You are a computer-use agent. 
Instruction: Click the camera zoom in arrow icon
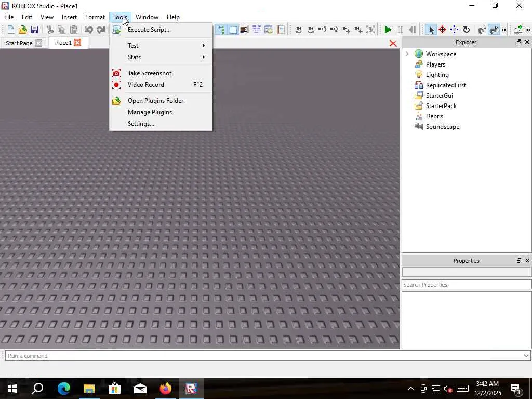point(346,30)
